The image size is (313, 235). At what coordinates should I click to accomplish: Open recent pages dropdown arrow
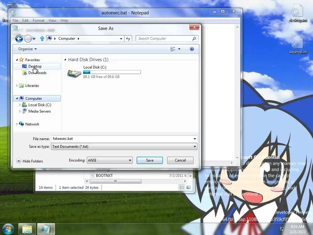(x=34, y=39)
